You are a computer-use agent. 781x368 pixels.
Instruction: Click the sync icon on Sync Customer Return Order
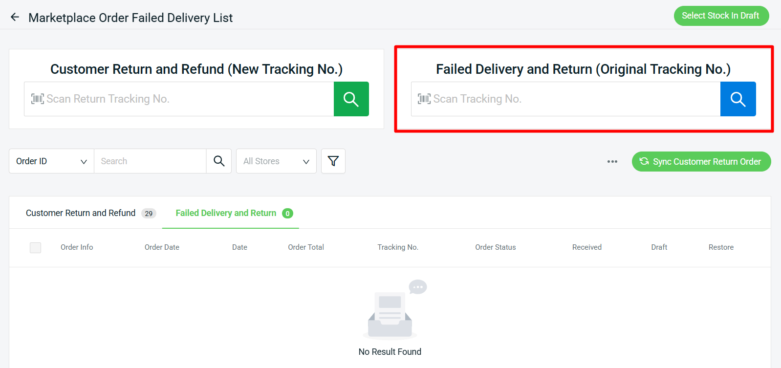644,161
